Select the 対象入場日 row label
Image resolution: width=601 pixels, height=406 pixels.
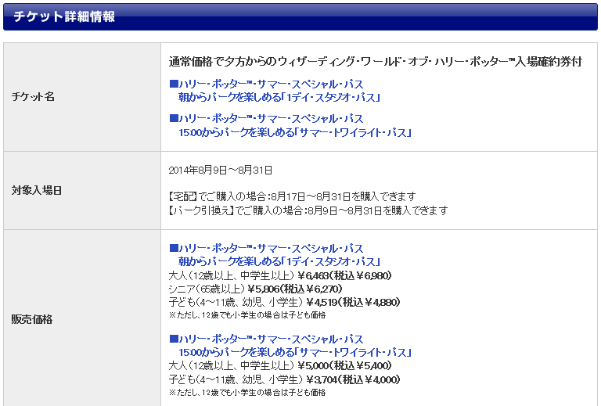(37, 190)
